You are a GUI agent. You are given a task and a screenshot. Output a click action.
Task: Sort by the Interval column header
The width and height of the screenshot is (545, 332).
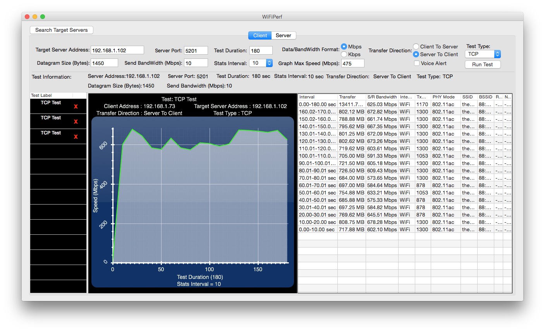pos(318,97)
